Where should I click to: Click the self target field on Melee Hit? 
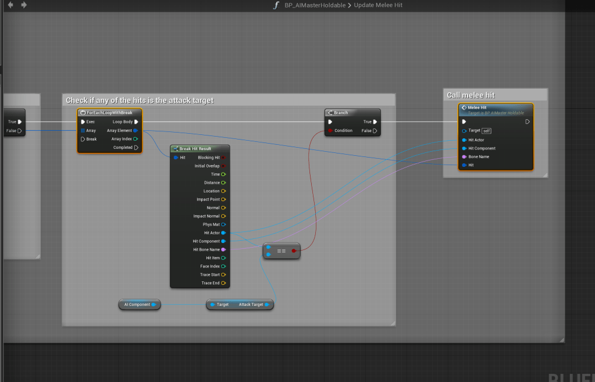point(487,131)
